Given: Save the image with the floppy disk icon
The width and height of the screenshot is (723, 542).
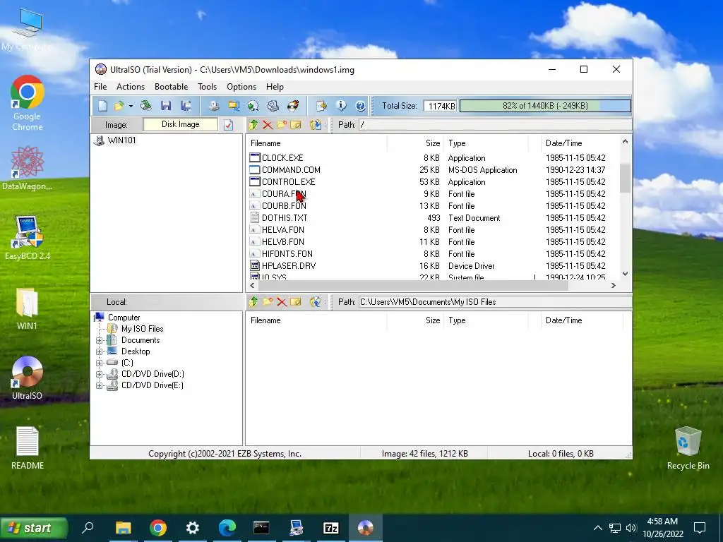Looking at the screenshot, I should (x=166, y=106).
